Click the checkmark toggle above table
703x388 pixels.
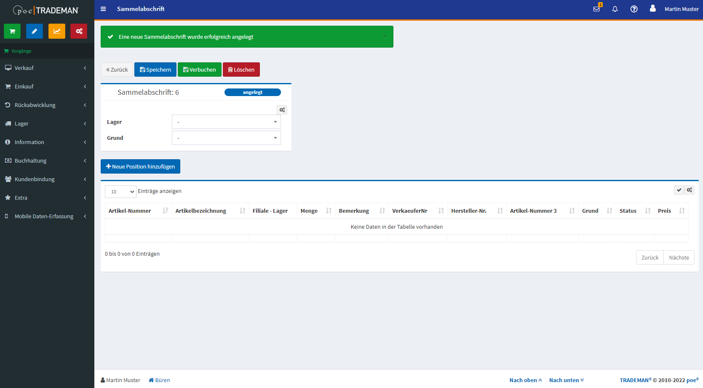679,190
